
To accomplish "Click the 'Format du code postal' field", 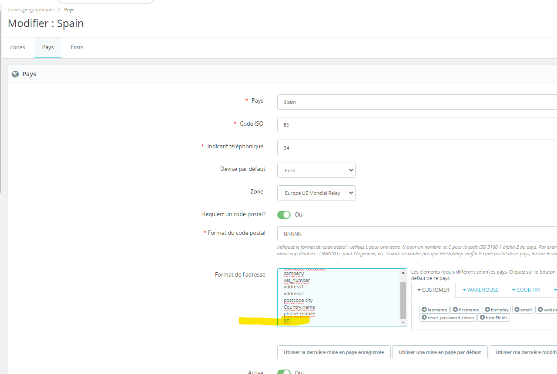I will coord(417,234).
